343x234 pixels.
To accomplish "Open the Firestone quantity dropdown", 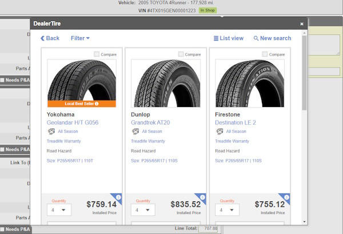I will (x=228, y=210).
